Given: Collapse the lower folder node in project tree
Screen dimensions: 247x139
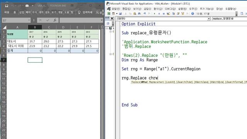Looking at the screenshot, I should click(110, 54).
